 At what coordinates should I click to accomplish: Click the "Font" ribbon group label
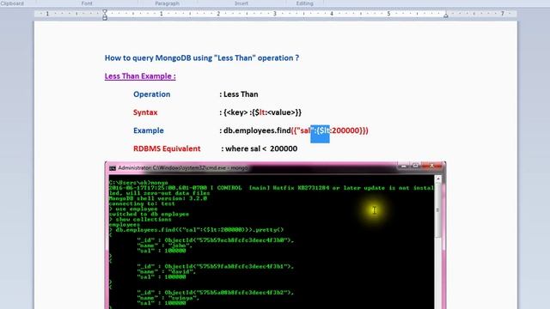[87, 3]
